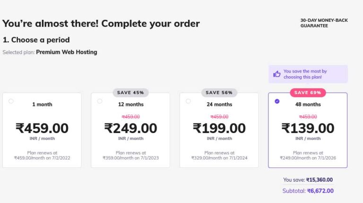The width and height of the screenshot is (363, 203).
Task: Click the ₹139.00 price in 48 months card
Action: (x=308, y=128)
